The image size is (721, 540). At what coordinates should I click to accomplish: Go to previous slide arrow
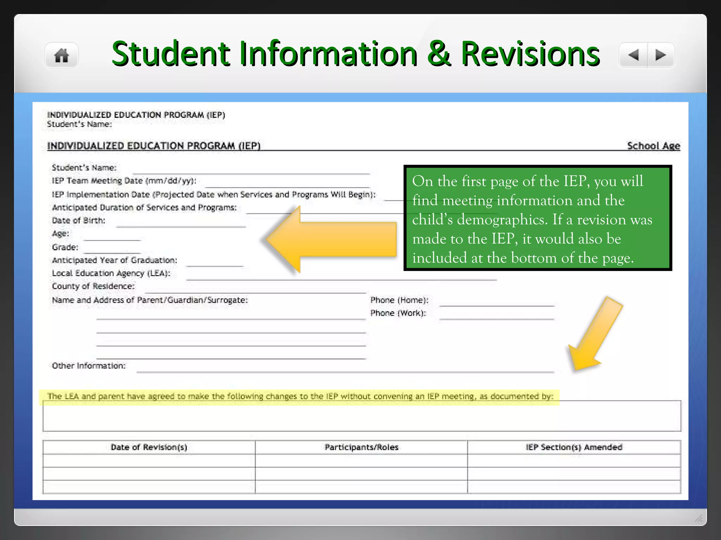633,55
